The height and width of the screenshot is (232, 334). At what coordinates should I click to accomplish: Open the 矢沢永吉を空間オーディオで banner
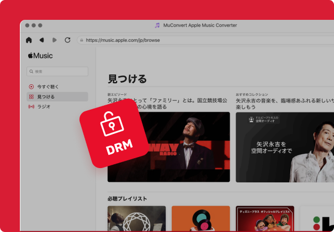tap(285, 147)
